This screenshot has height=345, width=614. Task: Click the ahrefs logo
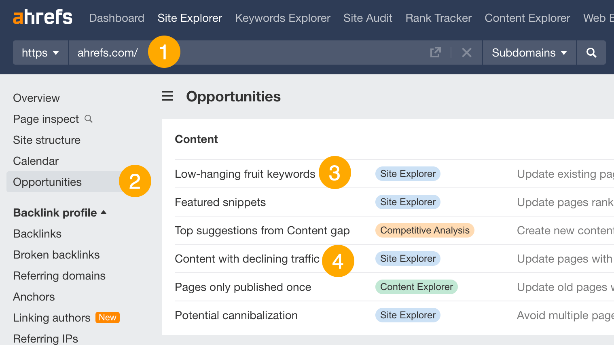click(42, 17)
